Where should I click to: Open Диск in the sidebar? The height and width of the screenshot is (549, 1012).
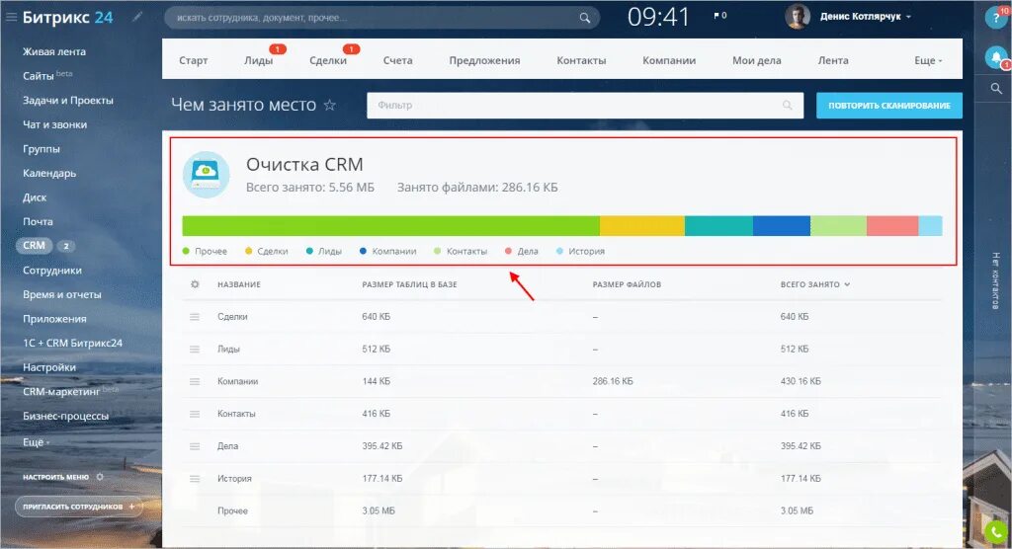(35, 197)
